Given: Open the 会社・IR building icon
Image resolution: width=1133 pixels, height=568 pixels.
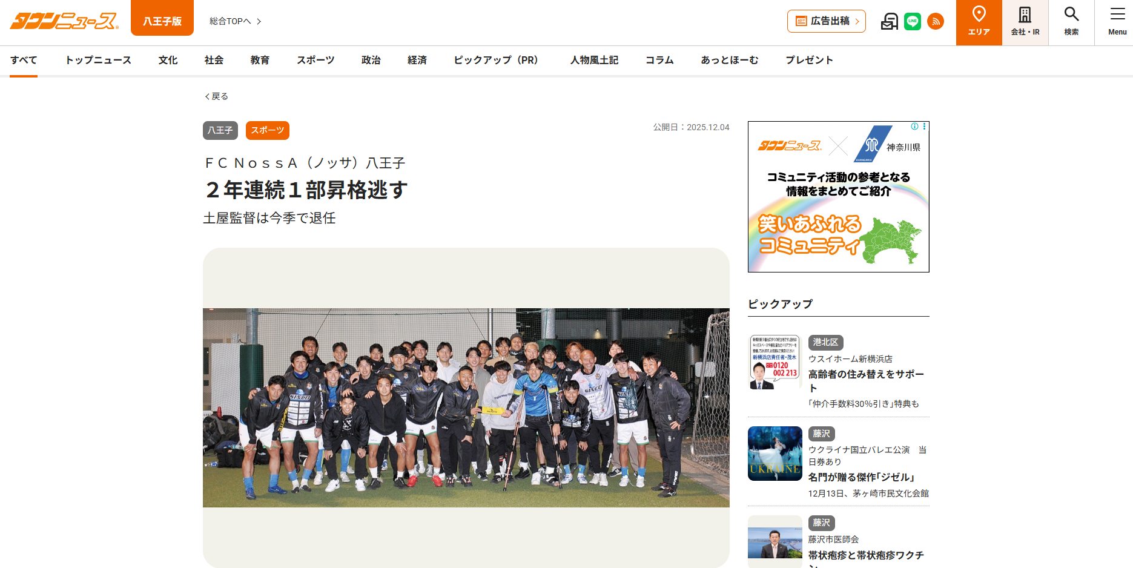Looking at the screenshot, I should click(x=1025, y=22).
